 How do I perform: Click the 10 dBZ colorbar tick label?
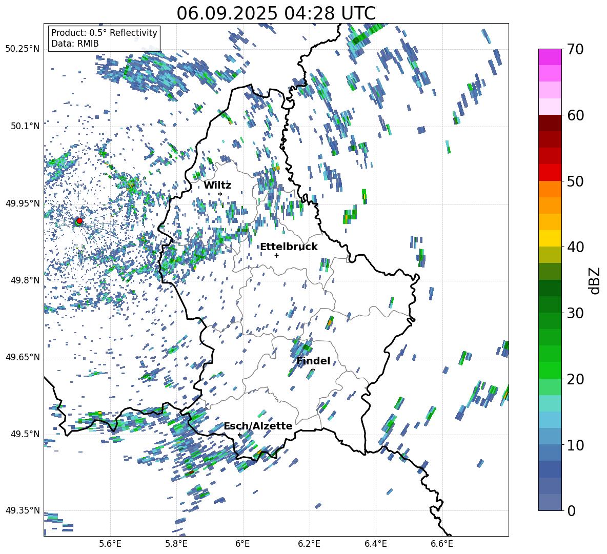[575, 445]
